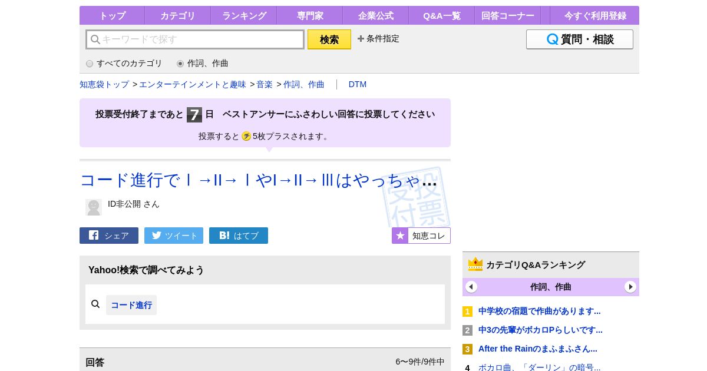This screenshot has width=707, height=371.
Task: Click the Facebook シェア share button
Action: (109, 236)
